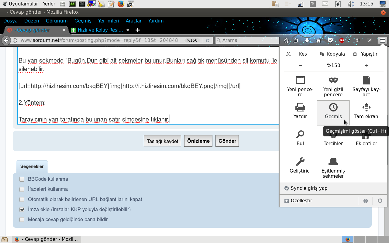Bookmark this page with star icon

tap(286, 40)
